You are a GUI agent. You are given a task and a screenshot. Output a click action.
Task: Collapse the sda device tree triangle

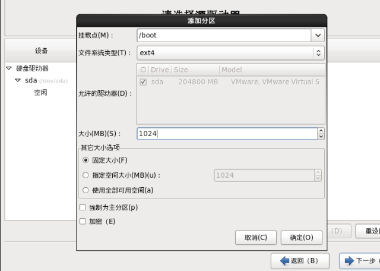tap(18, 80)
